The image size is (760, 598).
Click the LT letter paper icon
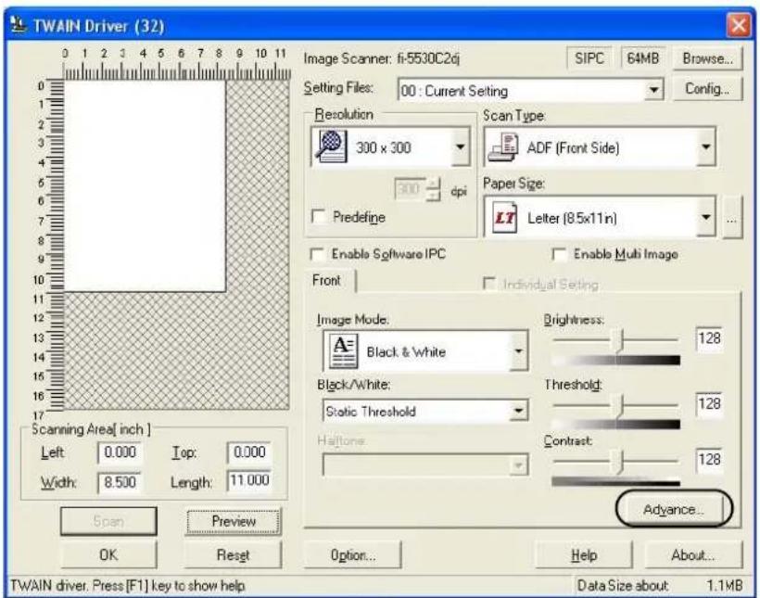(x=504, y=218)
